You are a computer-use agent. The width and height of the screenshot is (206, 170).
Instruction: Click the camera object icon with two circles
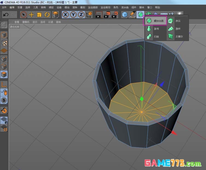click(171, 13)
